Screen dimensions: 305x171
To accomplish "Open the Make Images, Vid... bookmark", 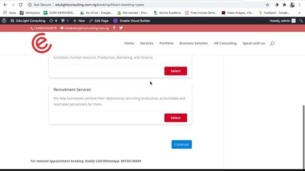I will [x=237, y=13].
